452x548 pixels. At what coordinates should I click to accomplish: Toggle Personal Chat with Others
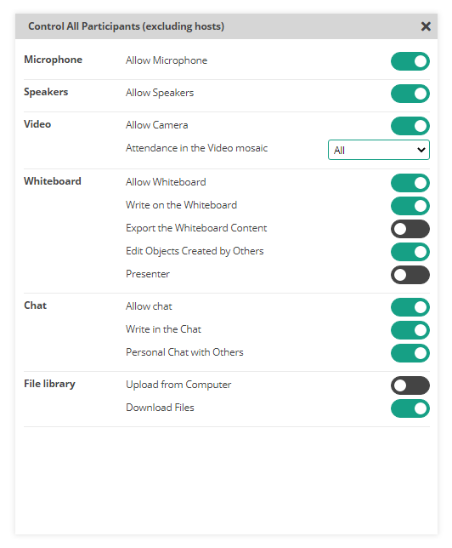(x=410, y=353)
